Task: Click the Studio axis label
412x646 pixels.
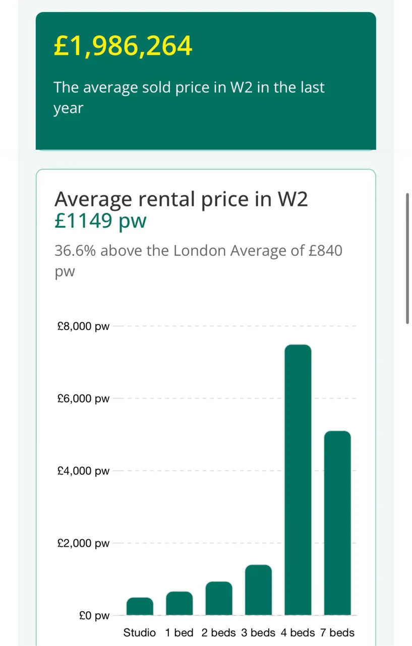Action: [x=140, y=632]
